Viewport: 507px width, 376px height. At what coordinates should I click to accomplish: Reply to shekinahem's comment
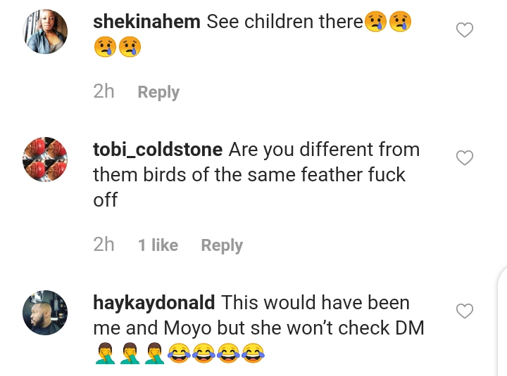click(158, 92)
